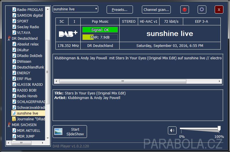This screenshot has height=152, width=230.
Task: Click station list horizontal scroll left arrow
Action: pos(8,143)
